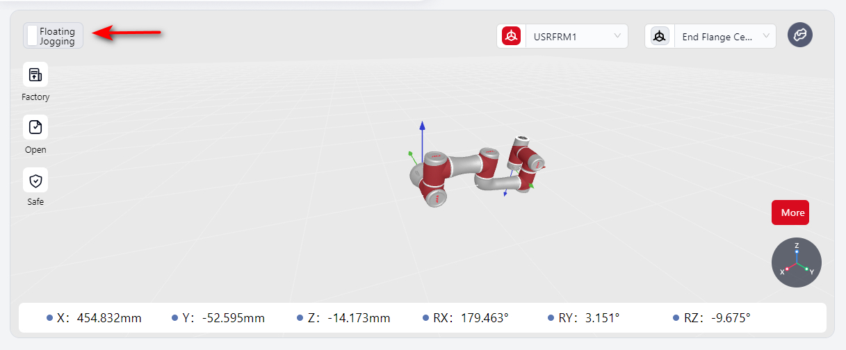
Task: Click the round dark icon at top right
Action: click(800, 35)
